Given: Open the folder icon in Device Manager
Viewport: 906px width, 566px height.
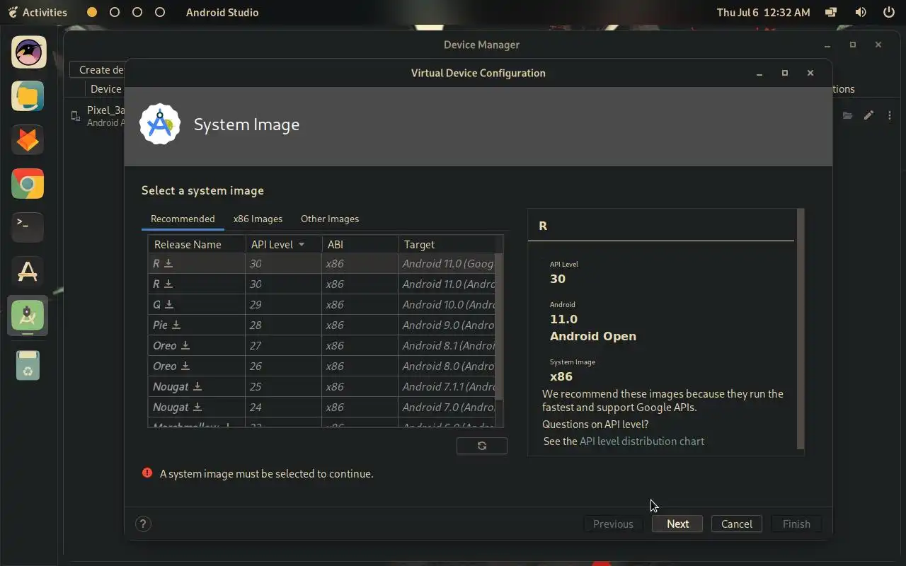Looking at the screenshot, I should [847, 115].
